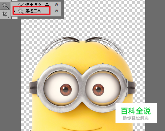
Task: Select the Magic Wand tool in the toolbar
Action: 5,6
